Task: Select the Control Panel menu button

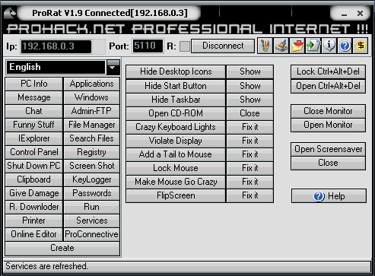Action: point(33,152)
